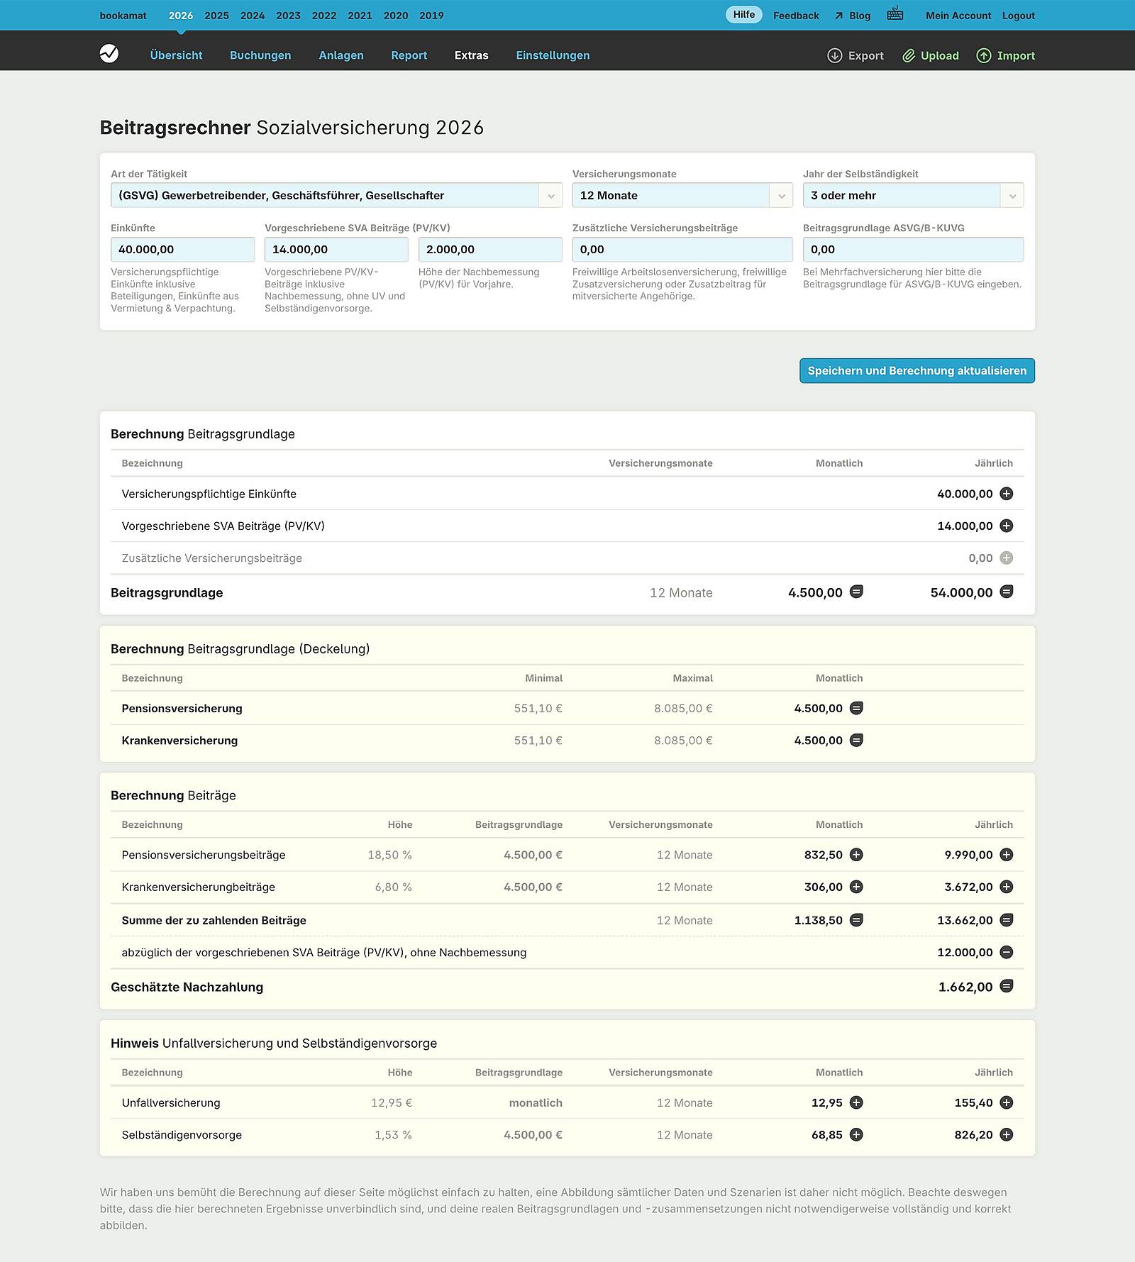
Task: Click equals icon beside Geschätzte Nachzahlung 1.662,00
Action: pyautogui.click(x=1006, y=986)
